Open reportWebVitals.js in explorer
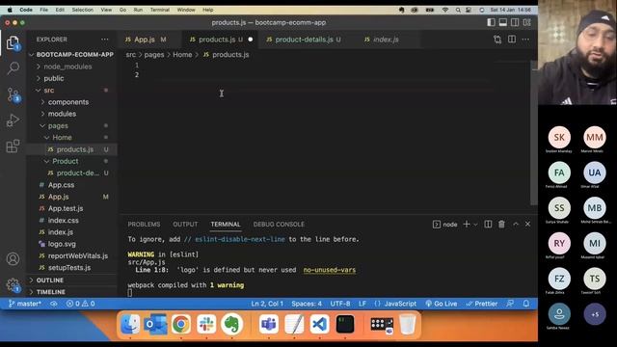 78,255
